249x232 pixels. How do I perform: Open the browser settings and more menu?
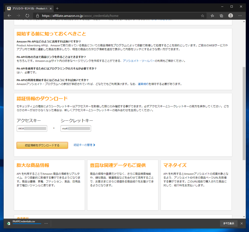click(240, 16)
